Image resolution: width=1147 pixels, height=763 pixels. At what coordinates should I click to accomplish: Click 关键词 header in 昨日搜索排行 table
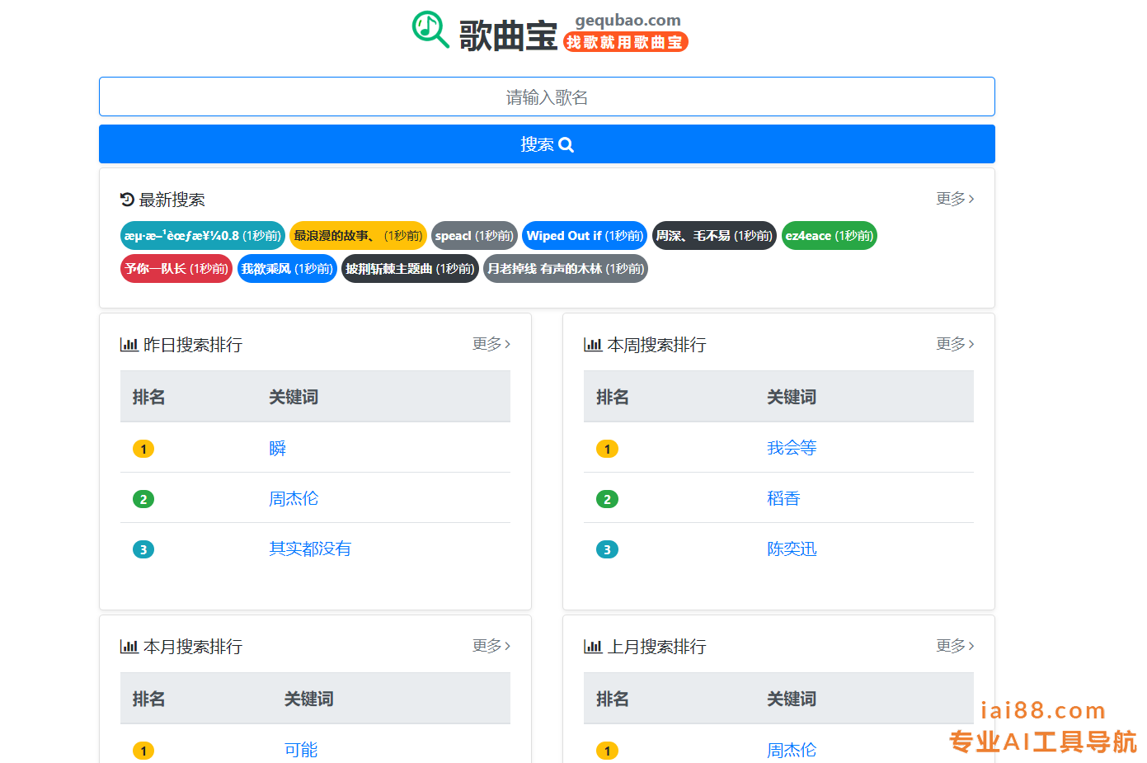point(294,397)
